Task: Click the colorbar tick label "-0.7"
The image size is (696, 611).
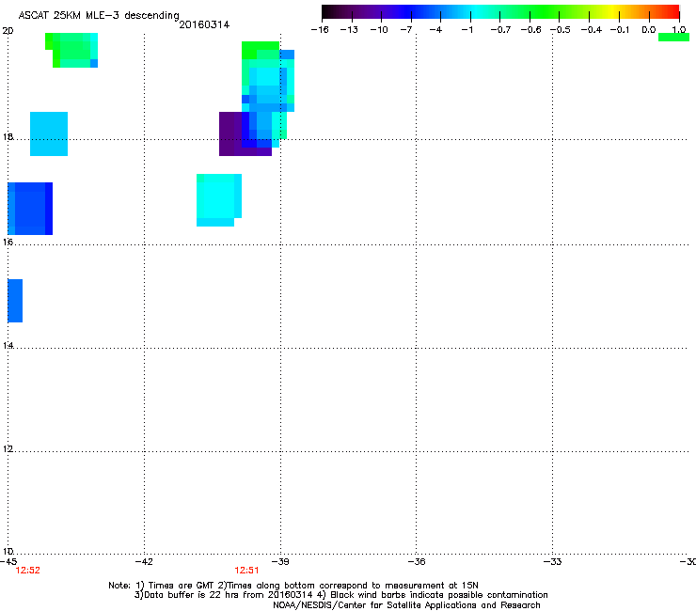Action: click(500, 30)
